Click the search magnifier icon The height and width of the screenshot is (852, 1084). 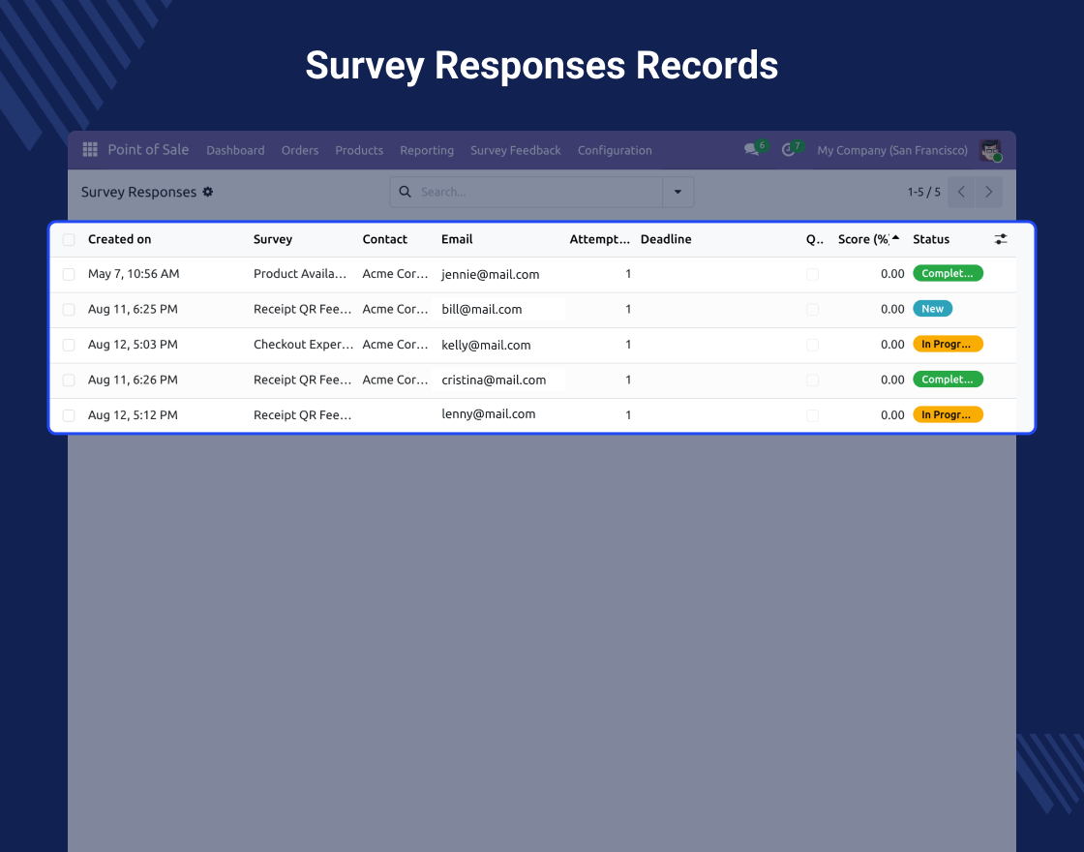coord(406,192)
